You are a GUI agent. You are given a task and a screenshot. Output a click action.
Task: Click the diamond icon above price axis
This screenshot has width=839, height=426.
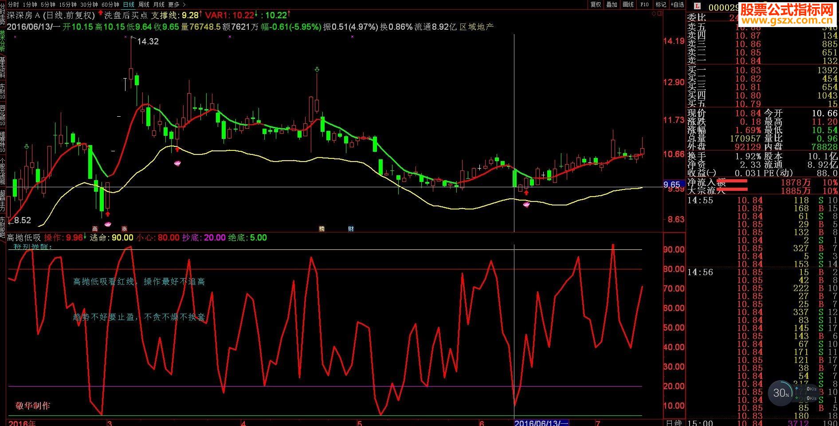pyautogui.click(x=654, y=14)
